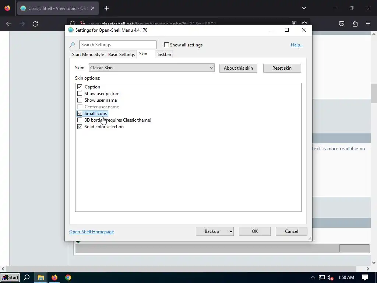Maximize the Open-Shell settings dialog
This screenshot has width=377, height=283.
[286, 30]
